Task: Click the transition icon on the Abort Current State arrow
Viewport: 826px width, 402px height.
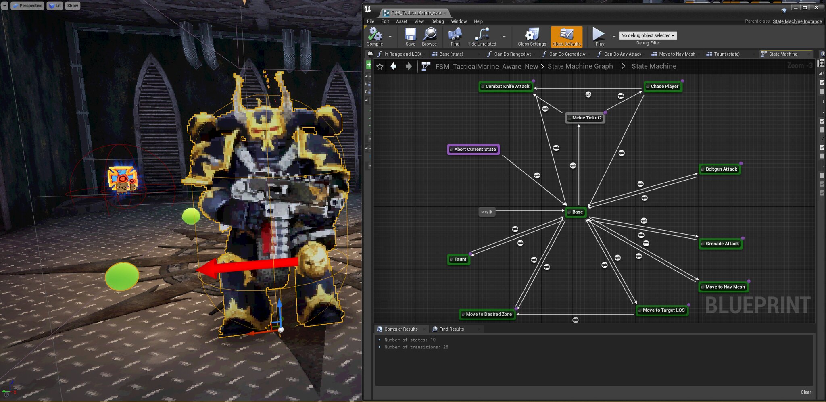Action: pyautogui.click(x=537, y=175)
